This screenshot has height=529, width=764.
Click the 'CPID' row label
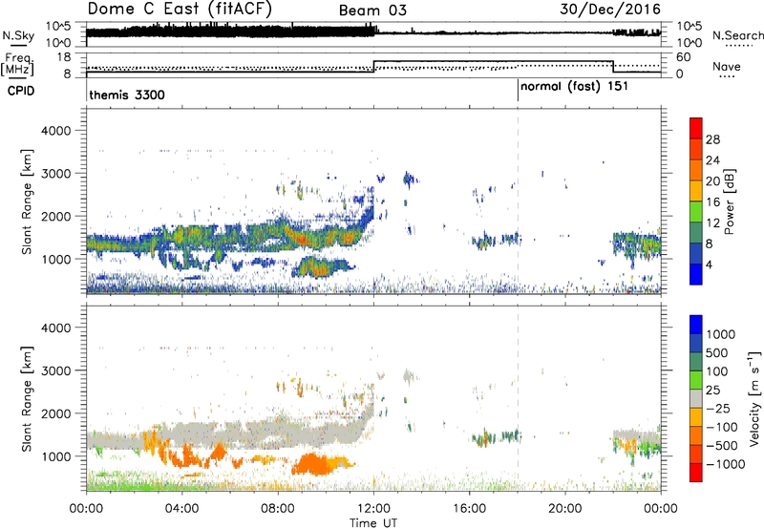pos(21,91)
